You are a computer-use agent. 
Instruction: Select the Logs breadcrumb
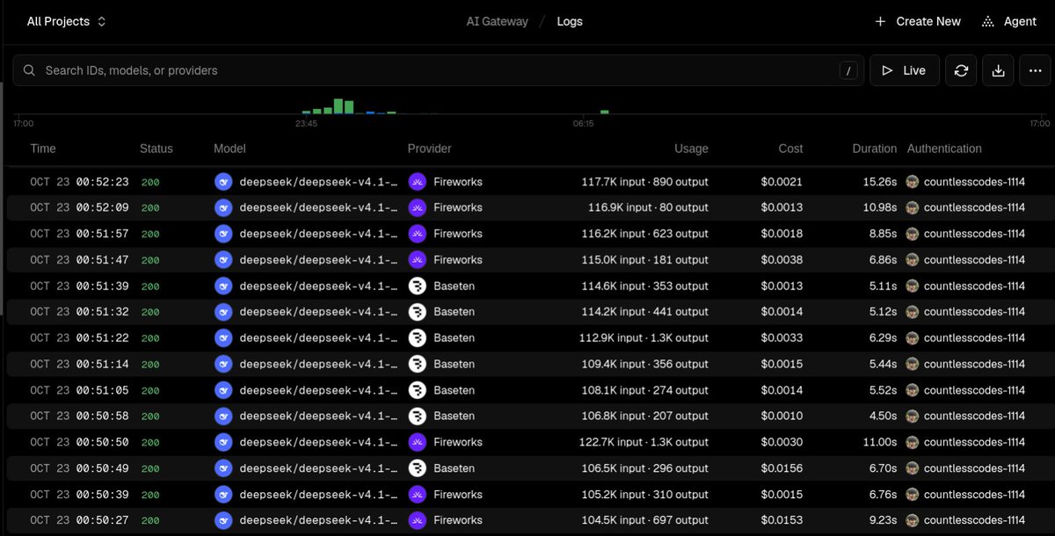pyautogui.click(x=570, y=21)
